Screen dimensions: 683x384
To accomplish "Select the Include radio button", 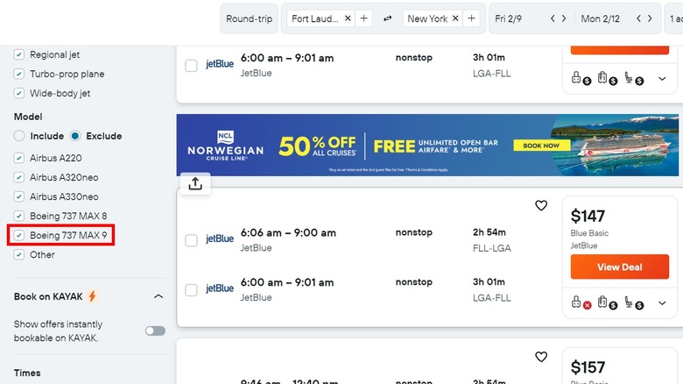I will pos(19,136).
